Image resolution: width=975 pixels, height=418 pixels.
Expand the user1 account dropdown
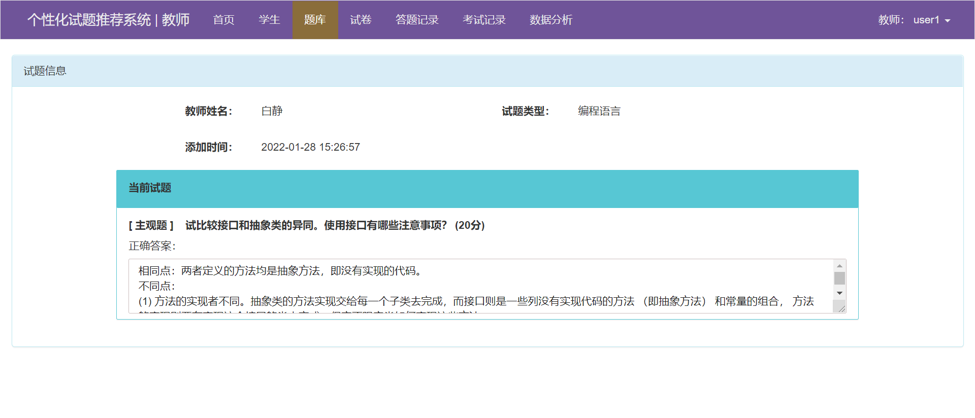coord(914,20)
